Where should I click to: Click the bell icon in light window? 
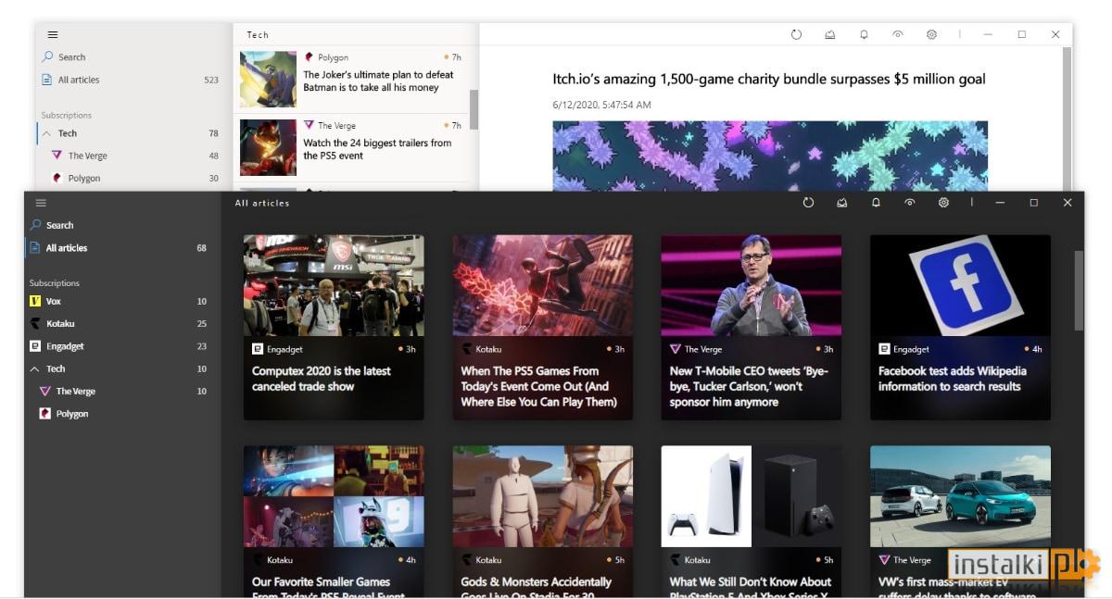click(x=864, y=34)
